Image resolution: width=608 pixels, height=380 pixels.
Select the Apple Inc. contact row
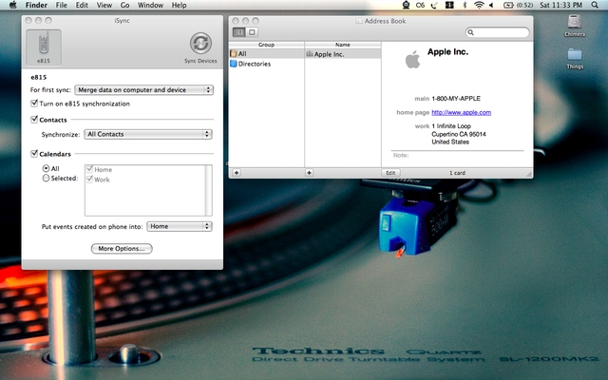click(x=343, y=54)
